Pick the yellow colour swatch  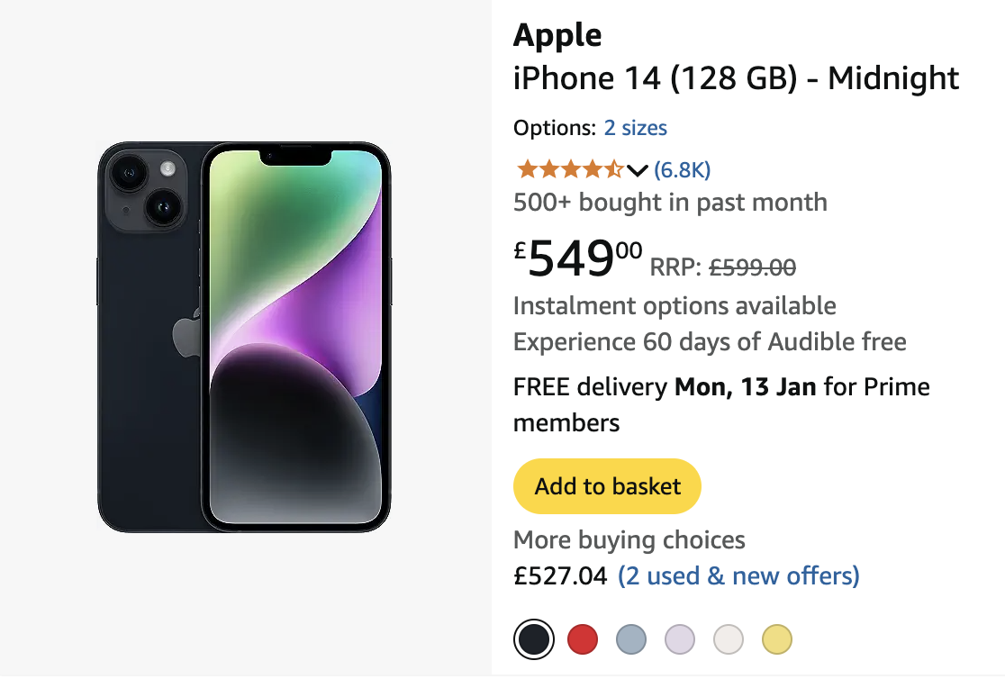coord(777,640)
